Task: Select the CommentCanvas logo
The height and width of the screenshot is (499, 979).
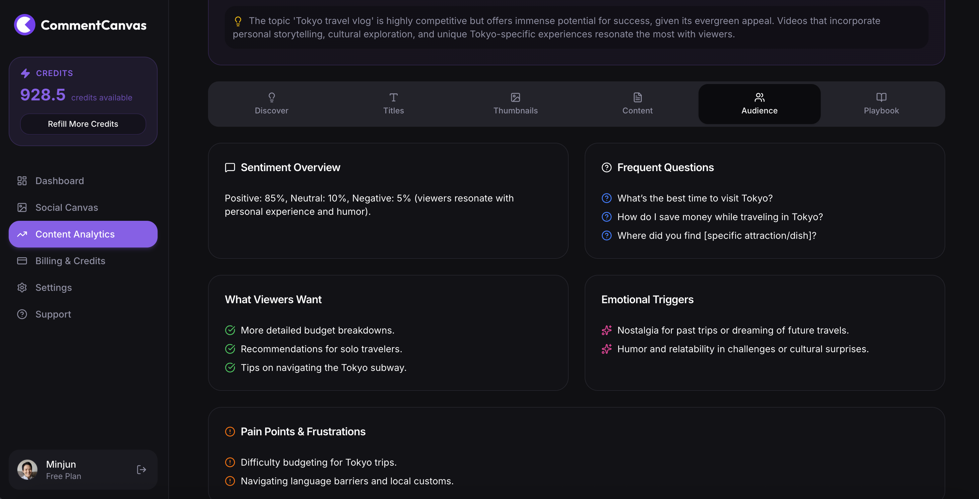Action: point(80,24)
